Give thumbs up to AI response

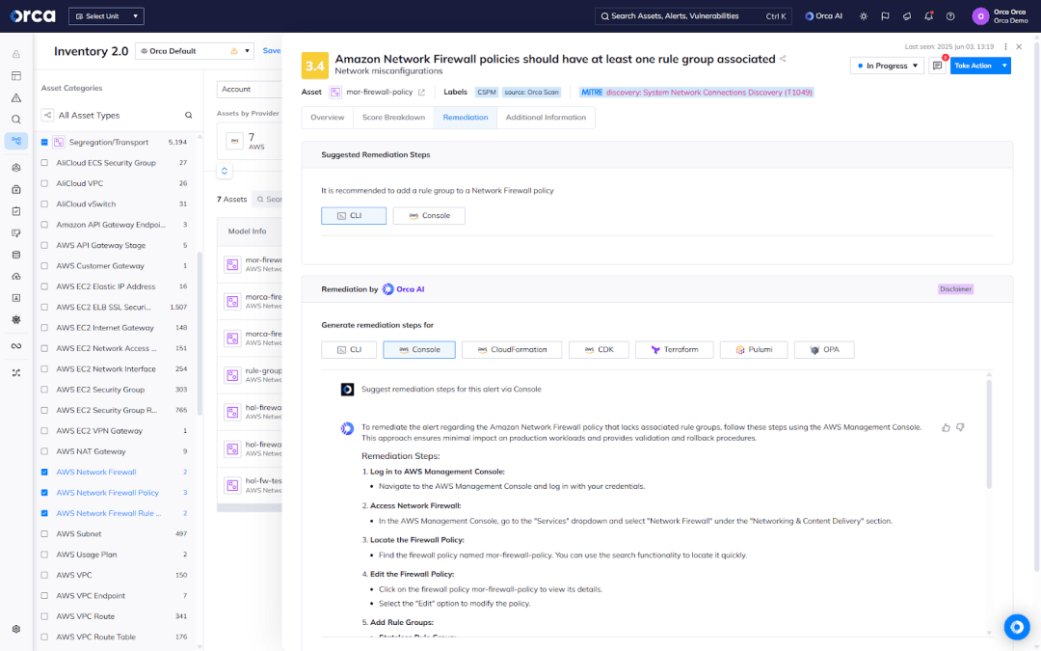click(947, 428)
